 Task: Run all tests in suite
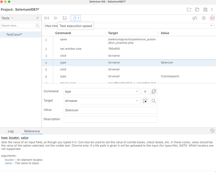coord(47,18)
